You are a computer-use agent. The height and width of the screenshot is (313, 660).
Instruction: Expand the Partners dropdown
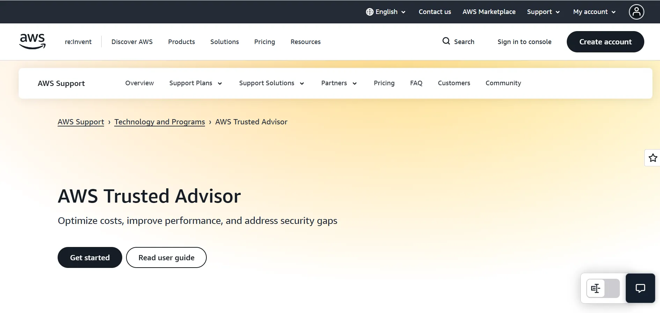click(x=339, y=83)
